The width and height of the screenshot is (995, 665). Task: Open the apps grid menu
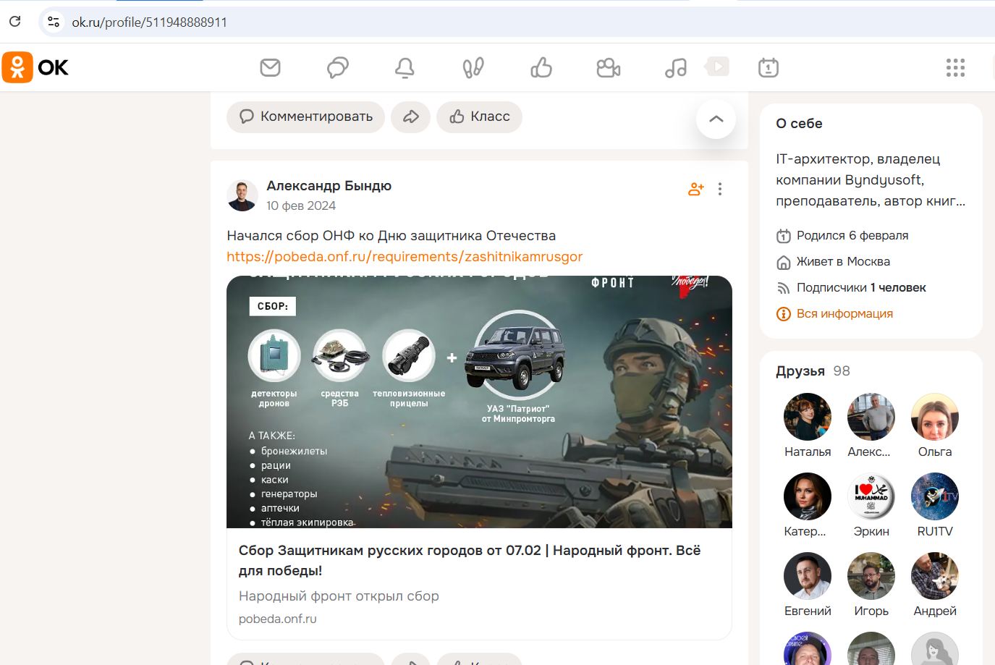(955, 67)
